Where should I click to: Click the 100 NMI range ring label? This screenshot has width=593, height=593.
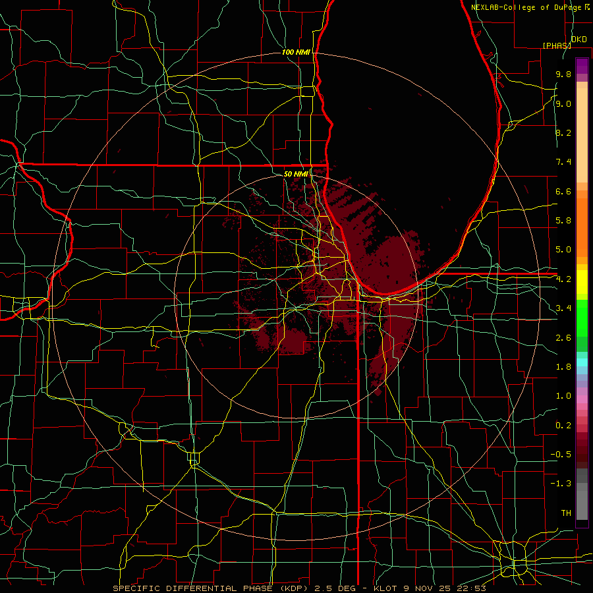tap(296, 52)
